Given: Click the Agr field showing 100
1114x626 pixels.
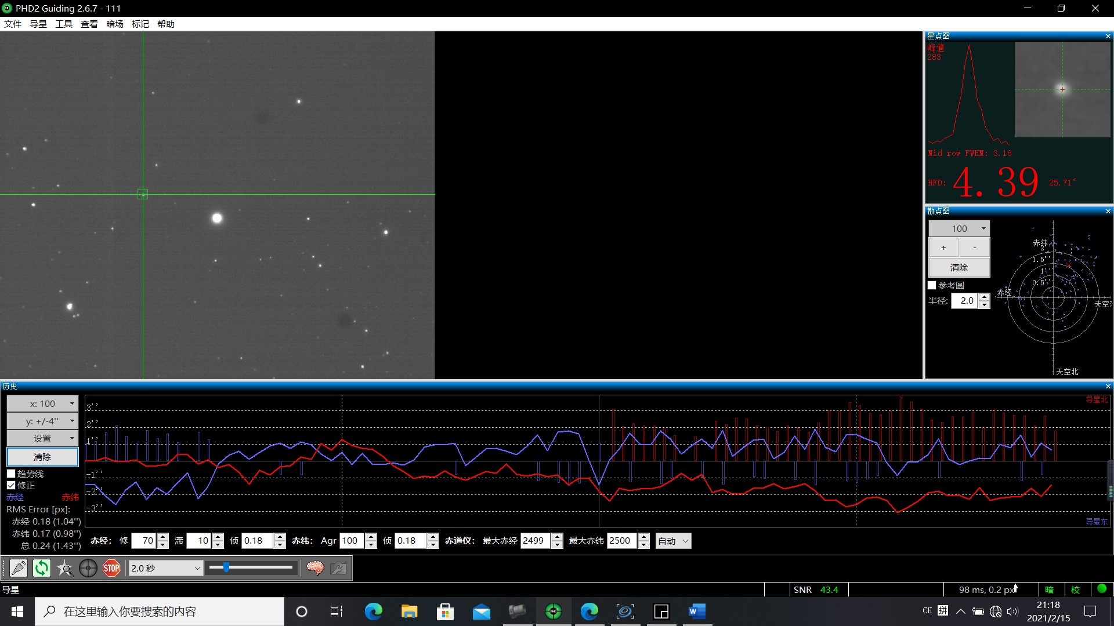Looking at the screenshot, I should pyautogui.click(x=353, y=541).
